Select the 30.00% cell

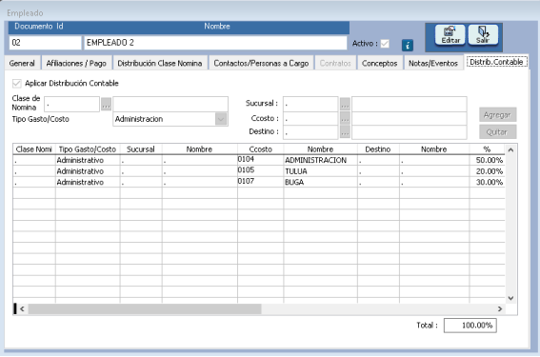487,182
